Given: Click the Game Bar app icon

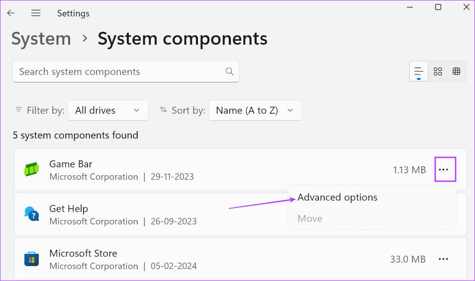Looking at the screenshot, I should 31,169.
